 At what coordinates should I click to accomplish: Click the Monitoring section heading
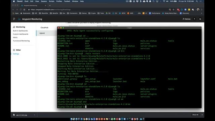(19, 27)
